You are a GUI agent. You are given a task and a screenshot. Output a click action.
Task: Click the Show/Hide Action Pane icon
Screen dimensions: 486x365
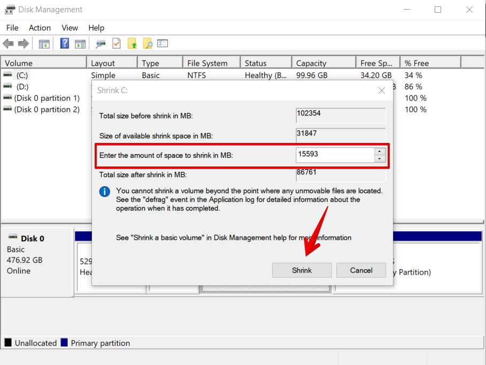(x=80, y=44)
